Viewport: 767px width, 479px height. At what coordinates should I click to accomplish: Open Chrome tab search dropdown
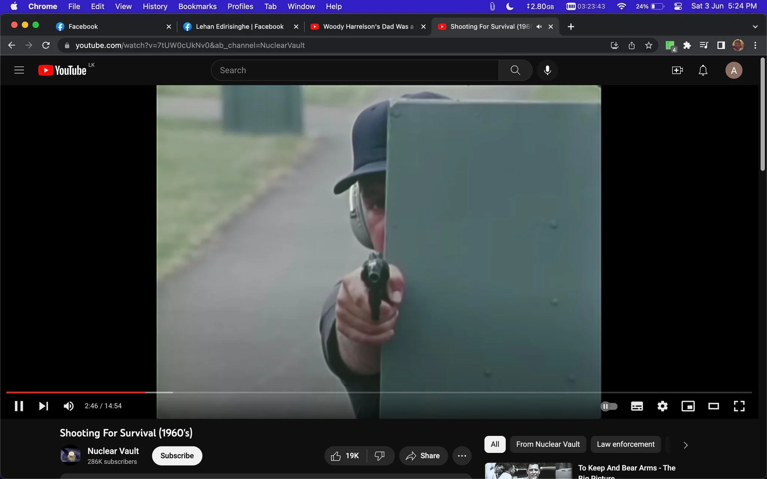point(755,27)
